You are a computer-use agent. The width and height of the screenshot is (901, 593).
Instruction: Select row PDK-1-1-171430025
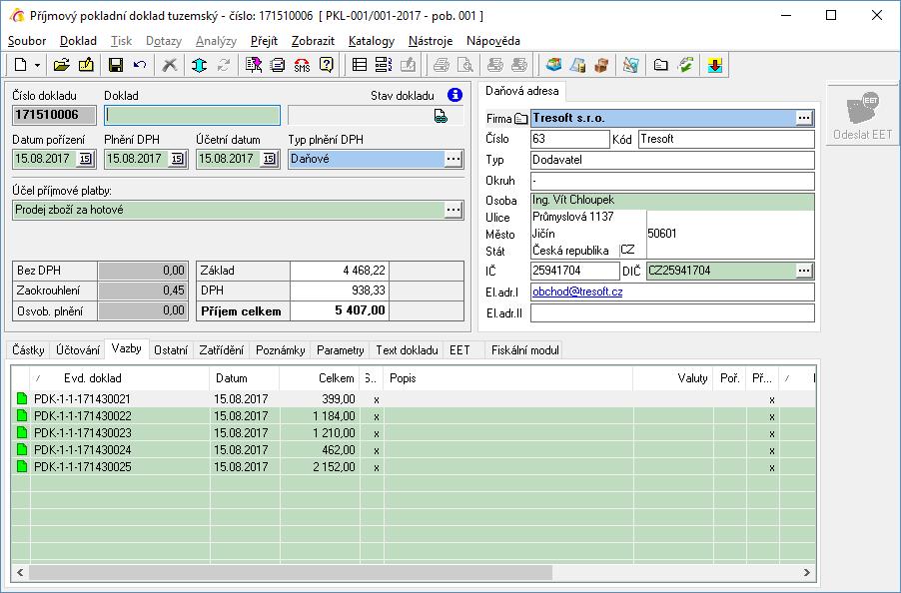(x=414, y=466)
